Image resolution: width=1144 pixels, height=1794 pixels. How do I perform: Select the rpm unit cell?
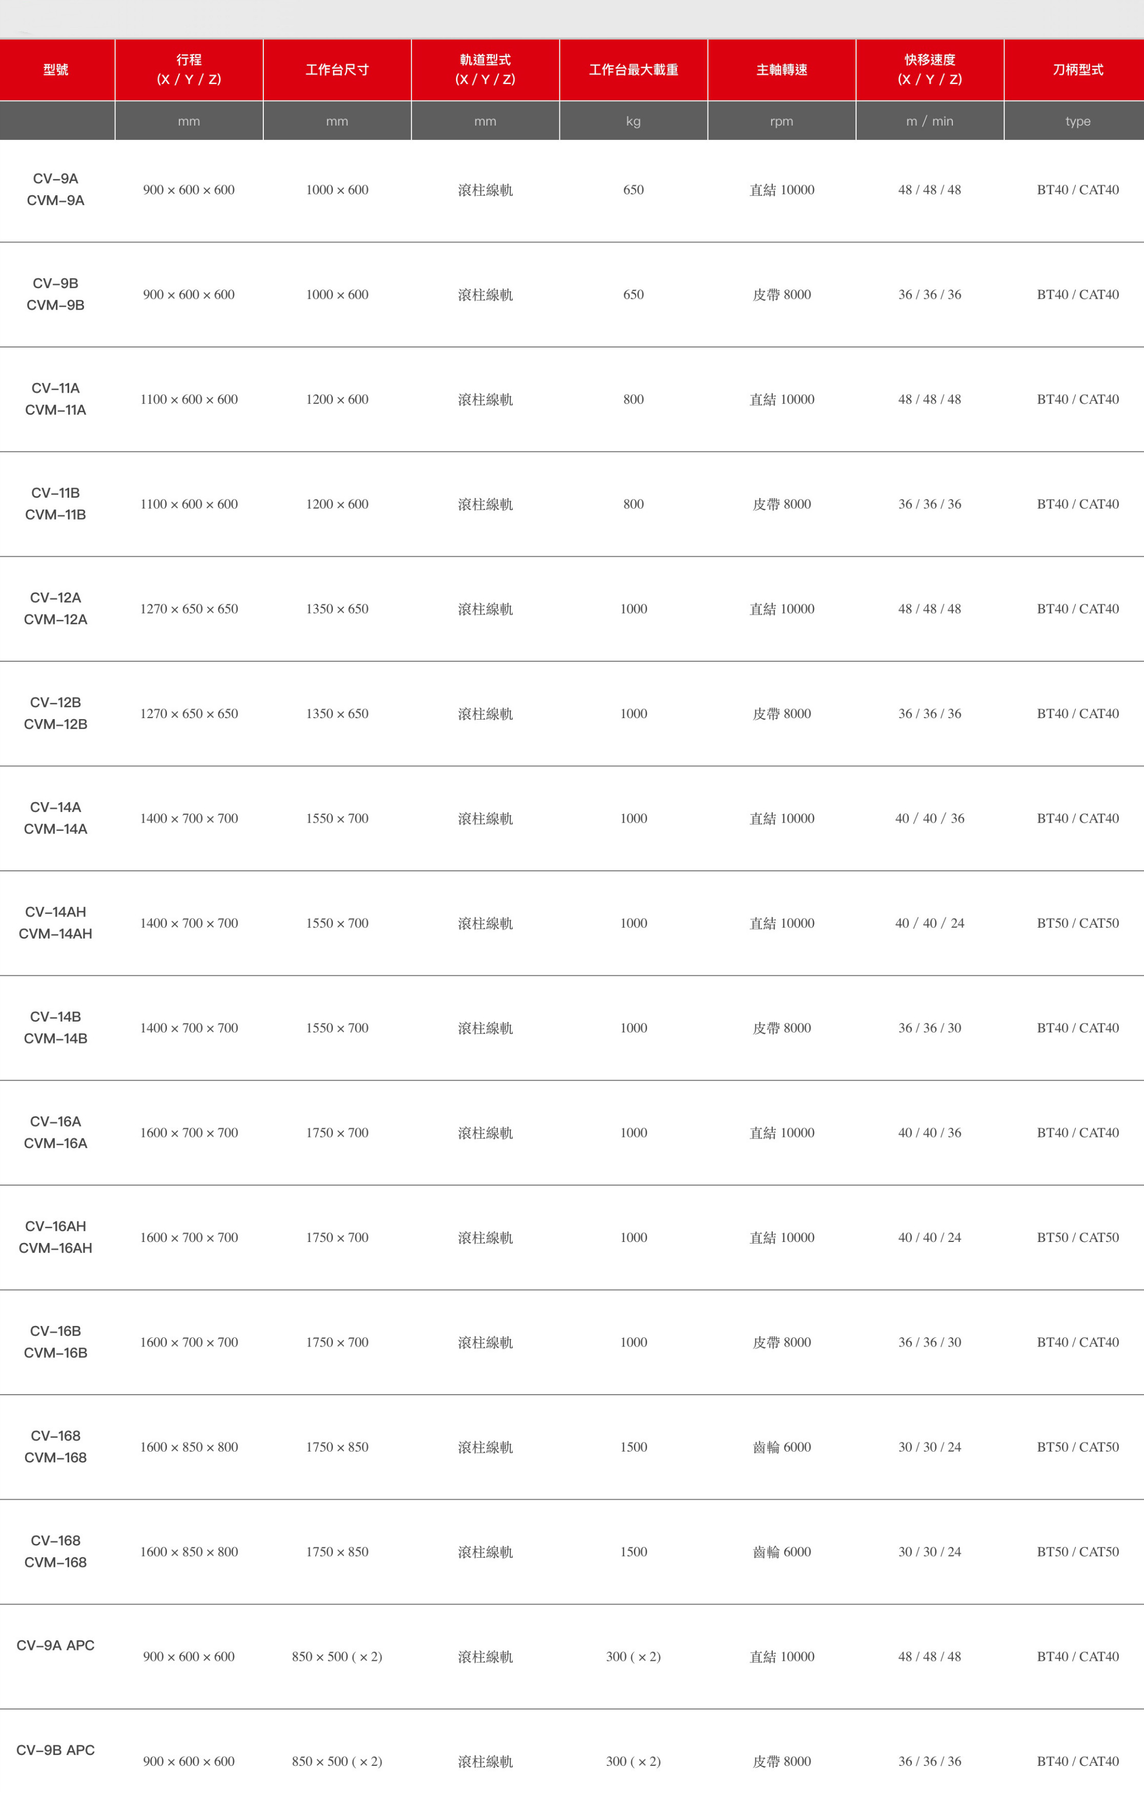781,120
